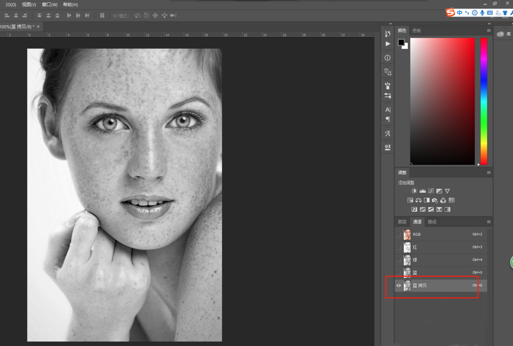513x346 pixels.
Task: Open the Character panel icon
Action: [x=388, y=110]
